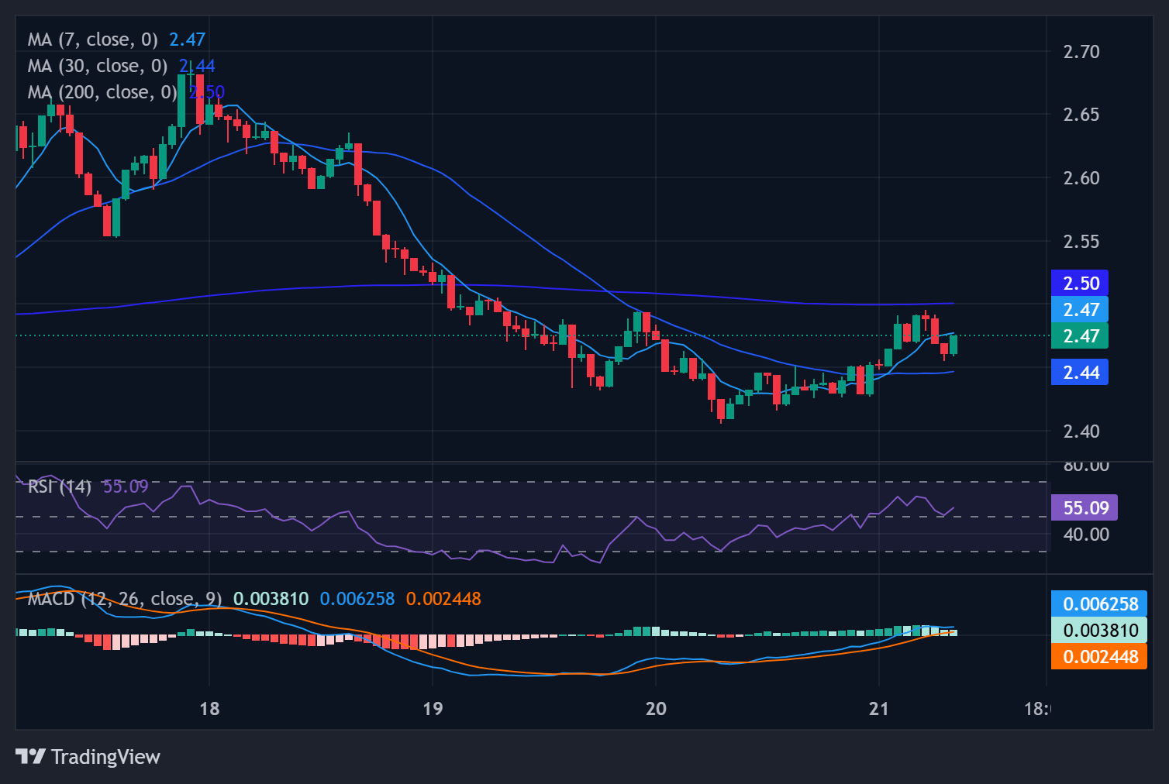This screenshot has height=784, width=1169.
Task: Click date 19 on the time axis
Action: click(433, 709)
